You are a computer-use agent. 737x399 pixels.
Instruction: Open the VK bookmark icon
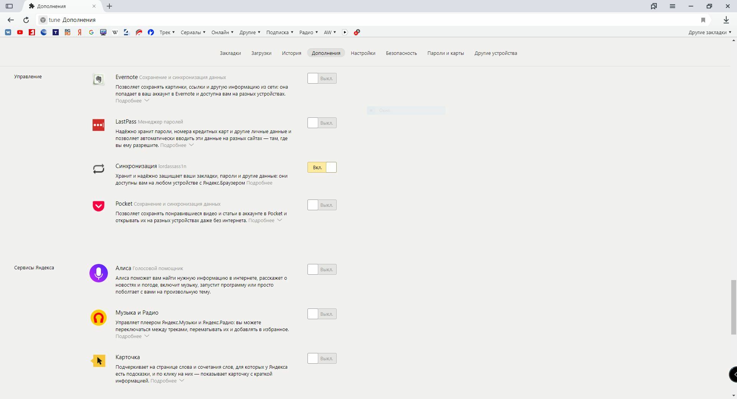8,32
